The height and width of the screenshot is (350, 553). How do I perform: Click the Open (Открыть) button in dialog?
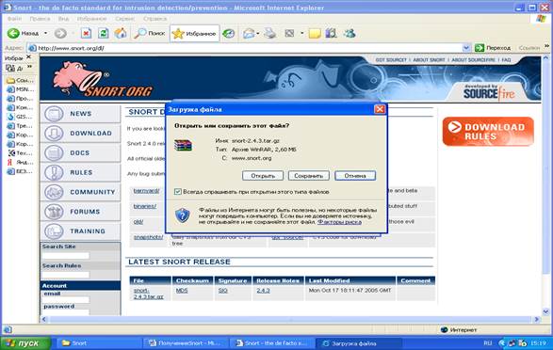pyautogui.click(x=263, y=175)
